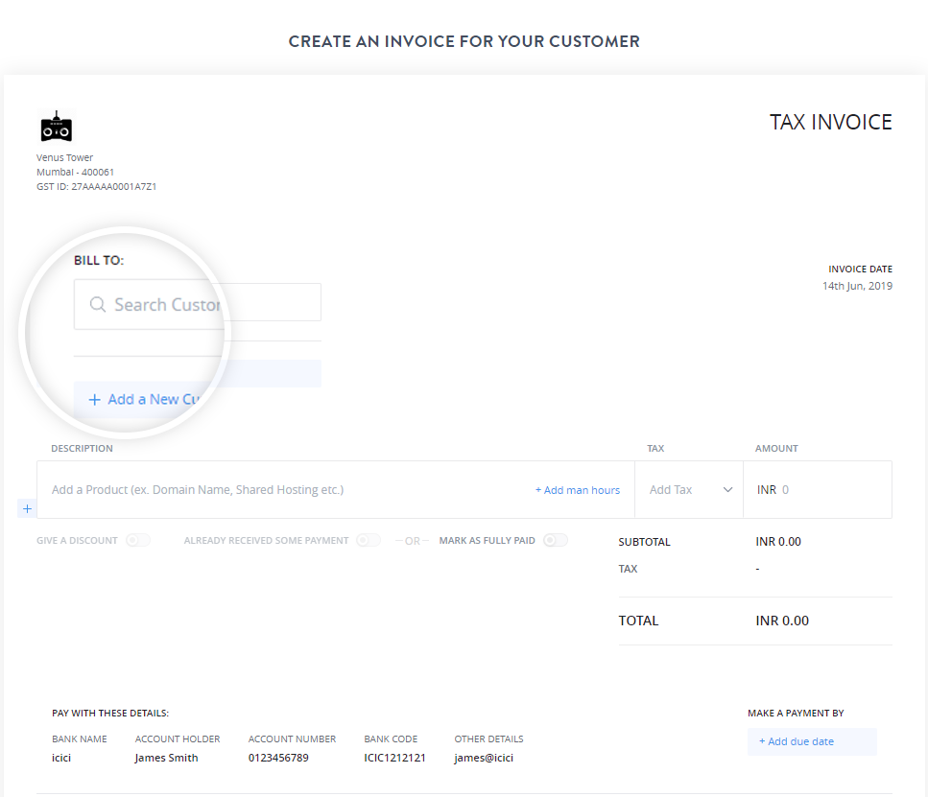The height and width of the screenshot is (797, 928).
Task: Click the company logo icon
Action: pyautogui.click(x=57, y=127)
